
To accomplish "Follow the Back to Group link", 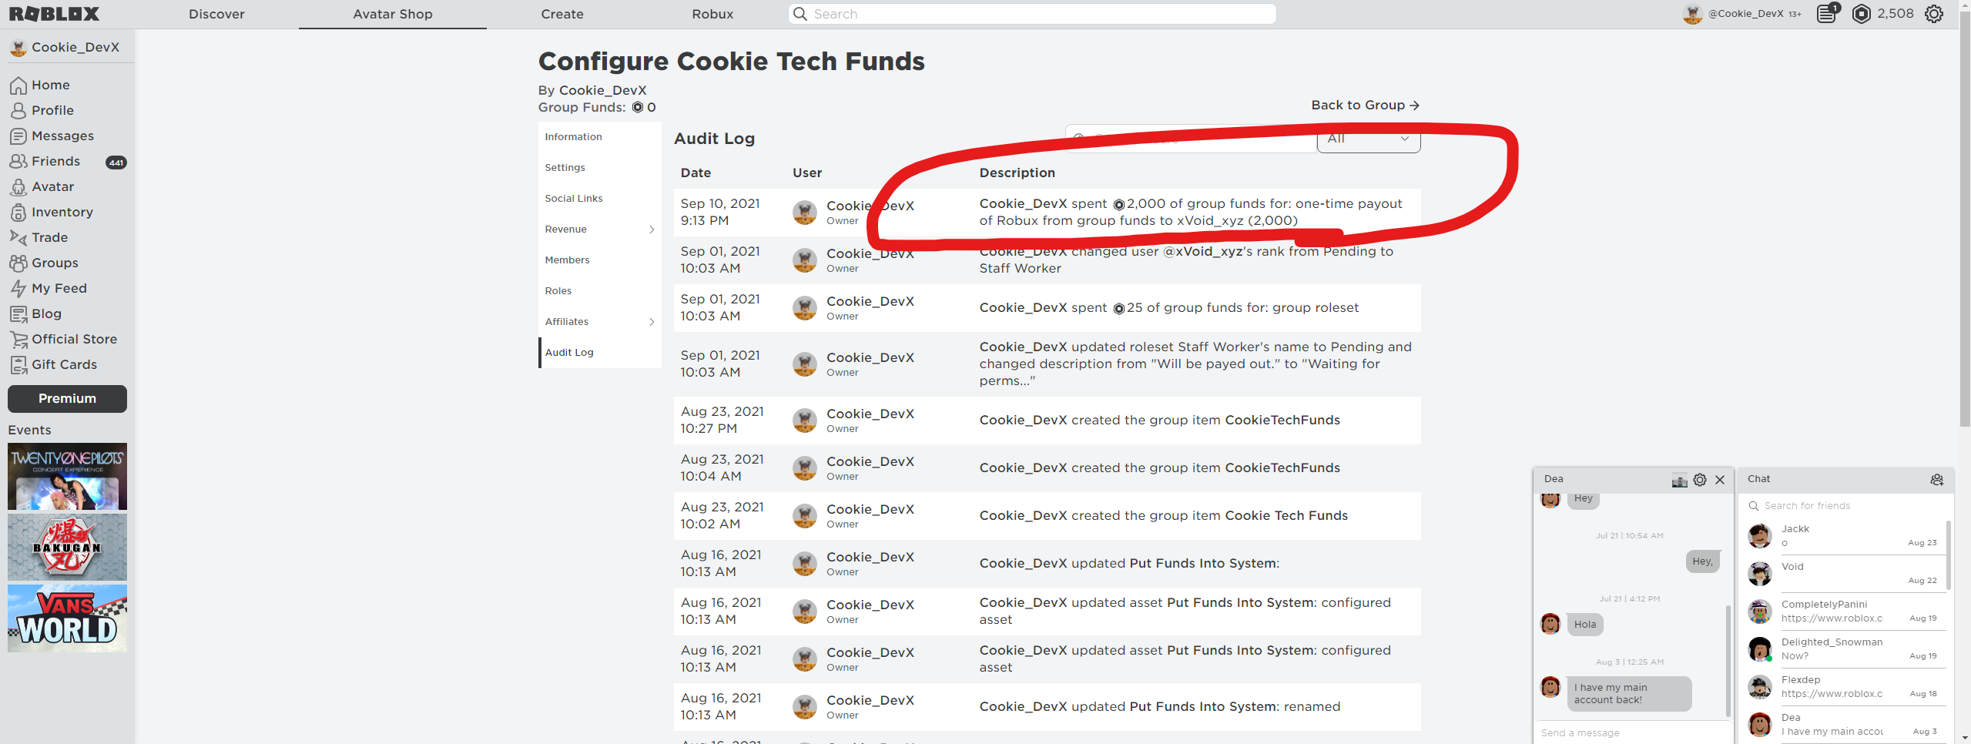I will (x=1365, y=106).
